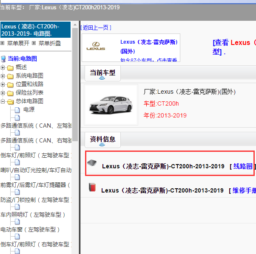Open 倒车灯/前照灯（左驾驶车型 item

(x=36, y=155)
